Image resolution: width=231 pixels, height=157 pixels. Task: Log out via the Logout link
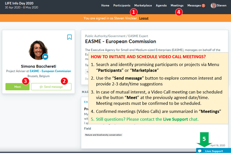(144, 18)
